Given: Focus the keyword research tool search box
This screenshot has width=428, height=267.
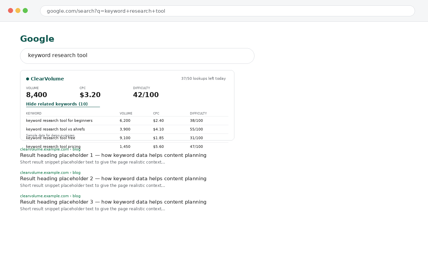Looking at the screenshot, I should click(137, 56).
